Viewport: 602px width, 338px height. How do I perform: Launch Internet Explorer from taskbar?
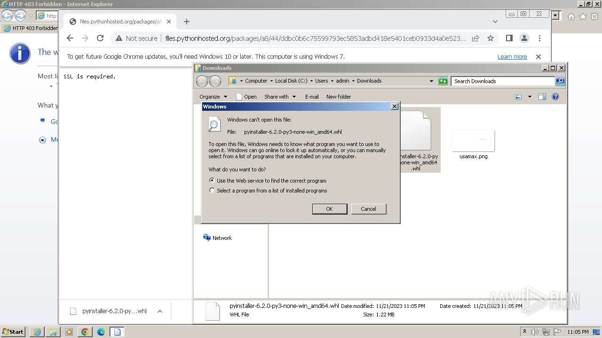pyautogui.click(x=37, y=332)
